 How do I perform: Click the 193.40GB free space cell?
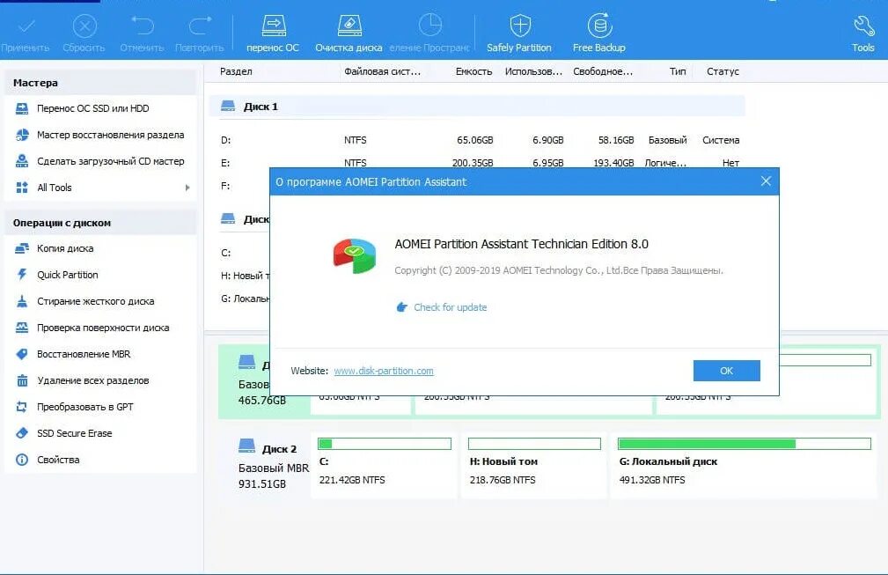(x=613, y=163)
